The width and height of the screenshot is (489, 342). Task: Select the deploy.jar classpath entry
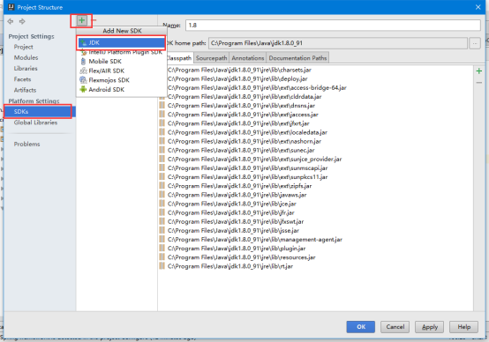click(237, 78)
